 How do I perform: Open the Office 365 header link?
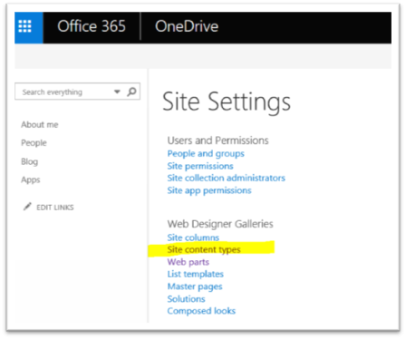[x=92, y=26]
